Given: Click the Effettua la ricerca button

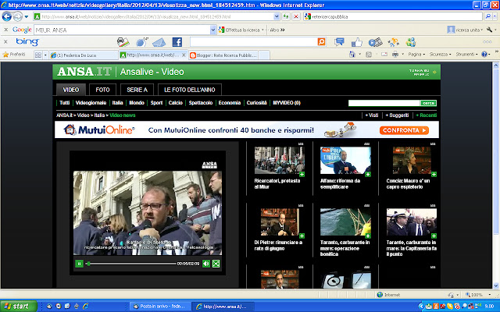Looking at the screenshot, I should point(240,30).
